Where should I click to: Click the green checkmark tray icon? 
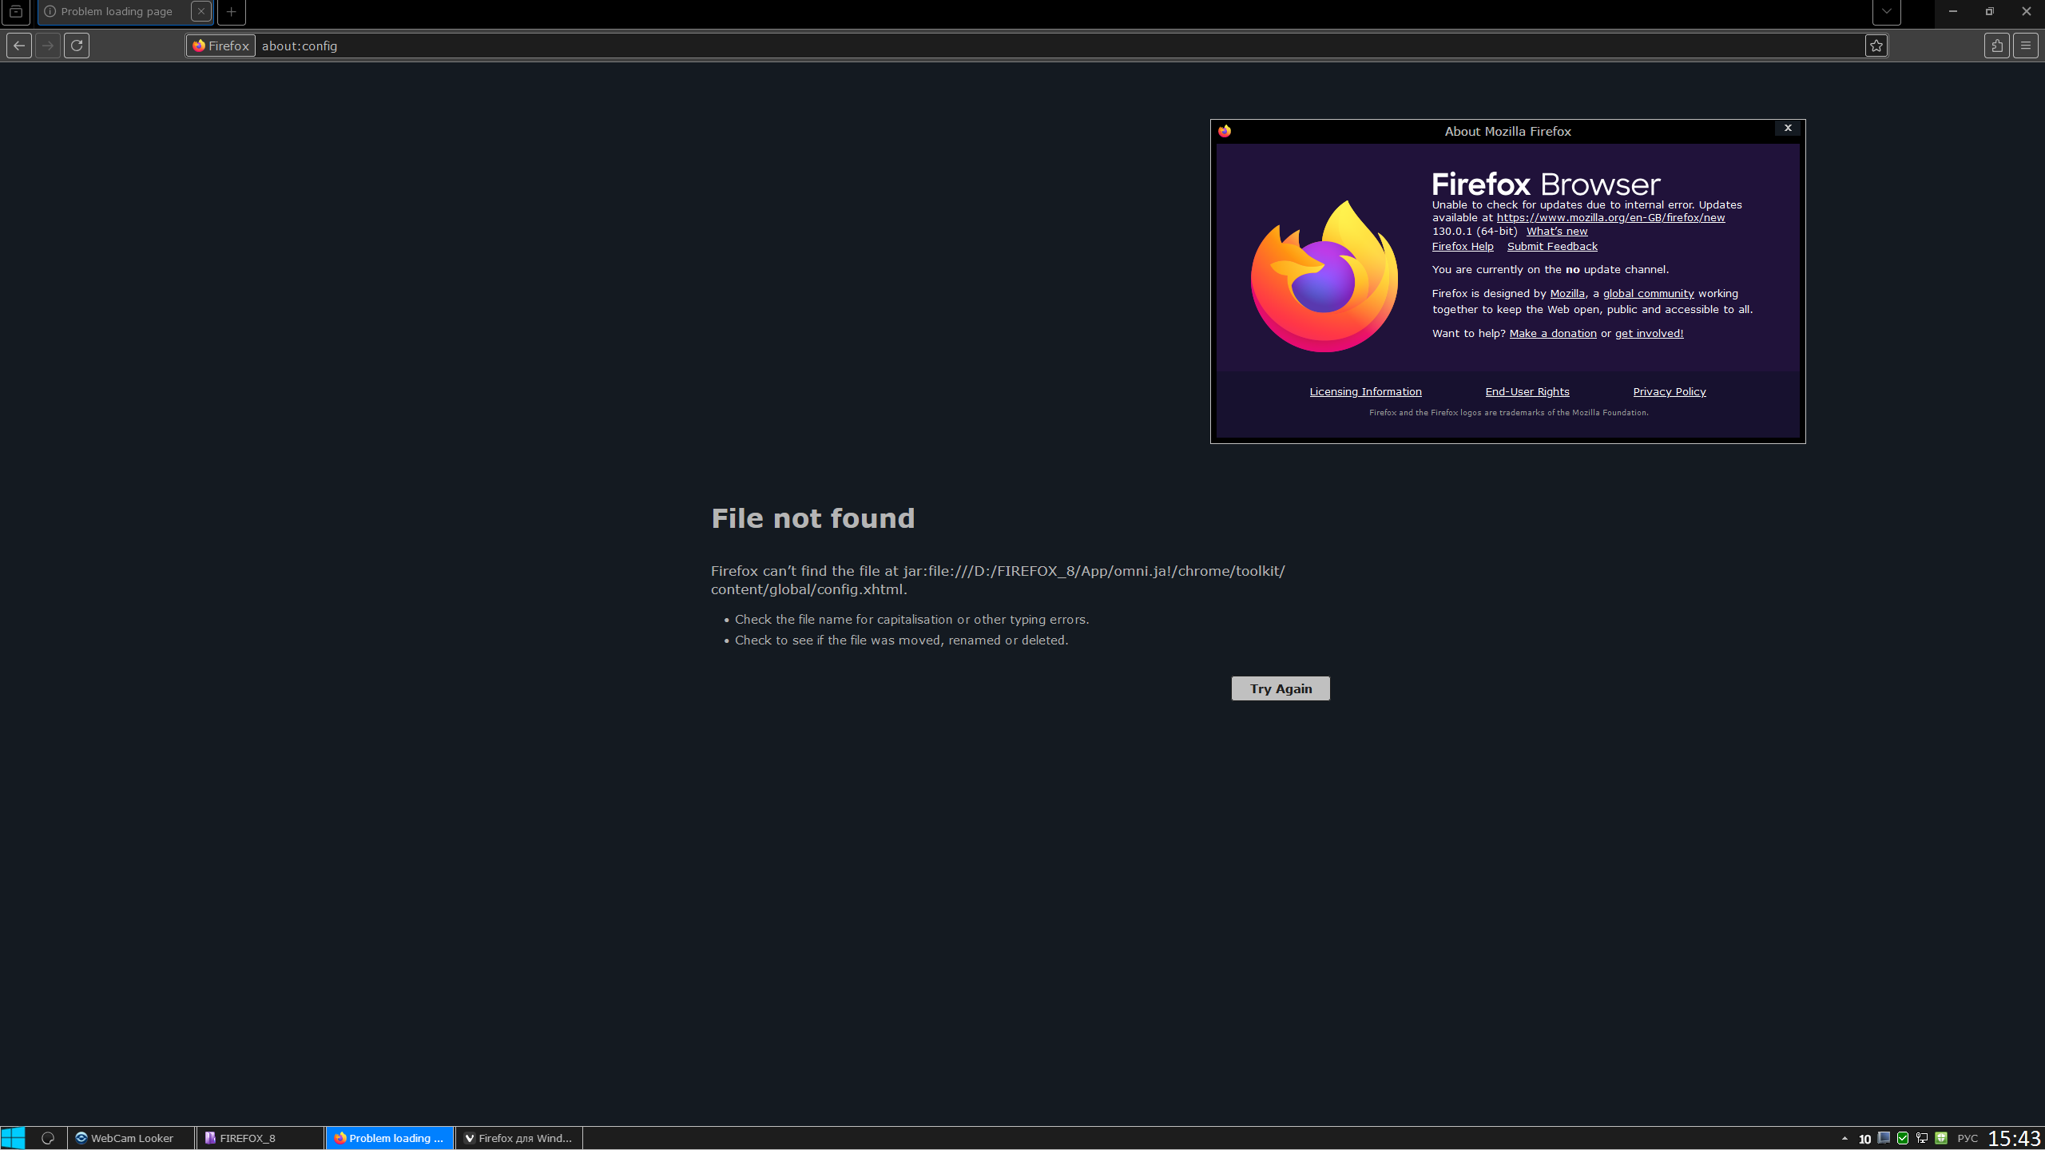pyautogui.click(x=1903, y=1138)
